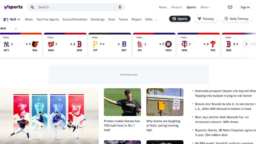The height and width of the screenshot is (144, 256).
Task: Click the Astros team logo
Action: (168, 44)
